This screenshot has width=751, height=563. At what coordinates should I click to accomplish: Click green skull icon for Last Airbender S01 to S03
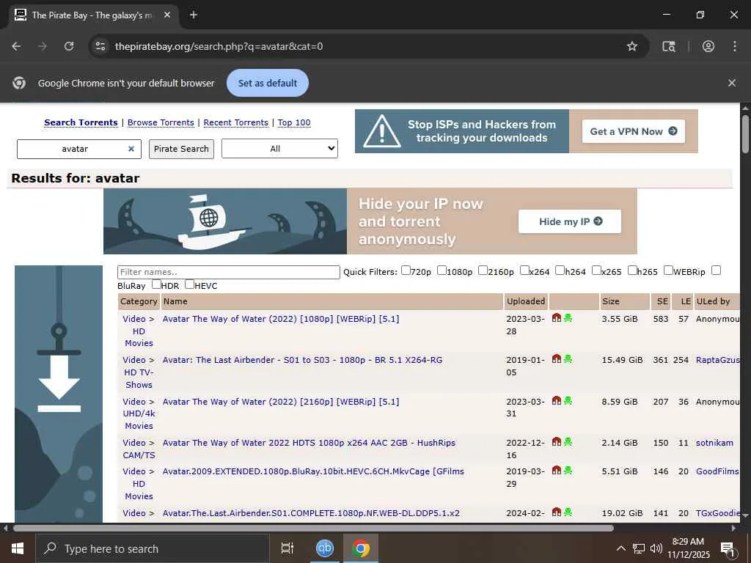click(568, 359)
